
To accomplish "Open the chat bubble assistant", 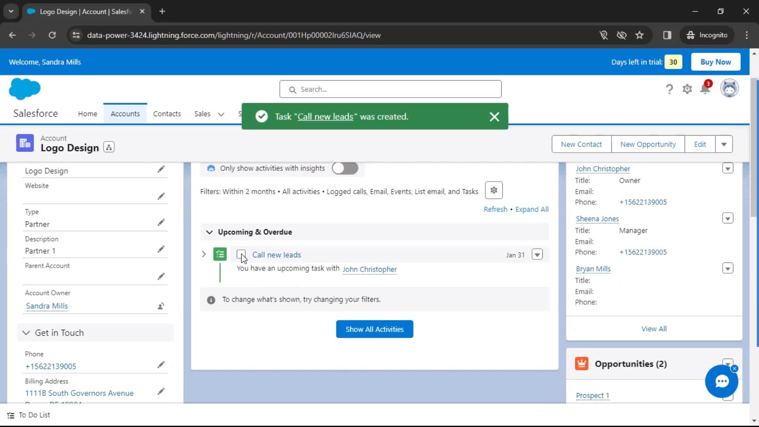I will pos(722,382).
